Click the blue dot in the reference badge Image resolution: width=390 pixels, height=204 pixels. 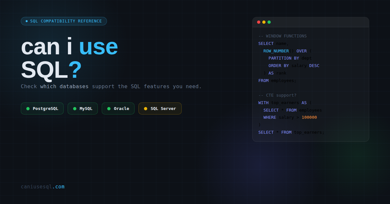click(x=27, y=21)
